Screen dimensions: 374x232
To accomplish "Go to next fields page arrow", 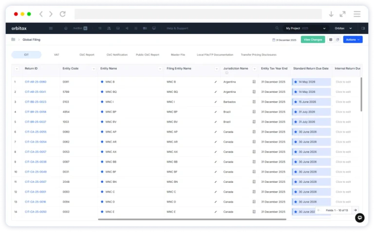I will 355,210.
